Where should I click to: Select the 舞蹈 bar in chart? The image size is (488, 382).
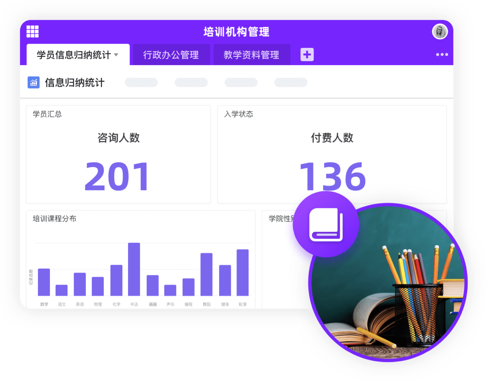pos(206,274)
